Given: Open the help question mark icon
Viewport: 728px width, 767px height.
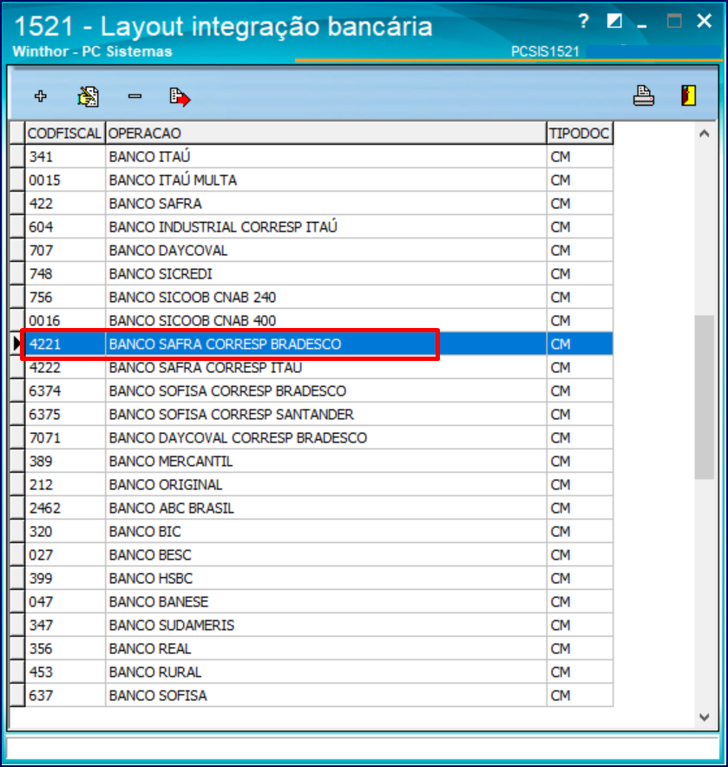Looking at the screenshot, I should (x=583, y=21).
